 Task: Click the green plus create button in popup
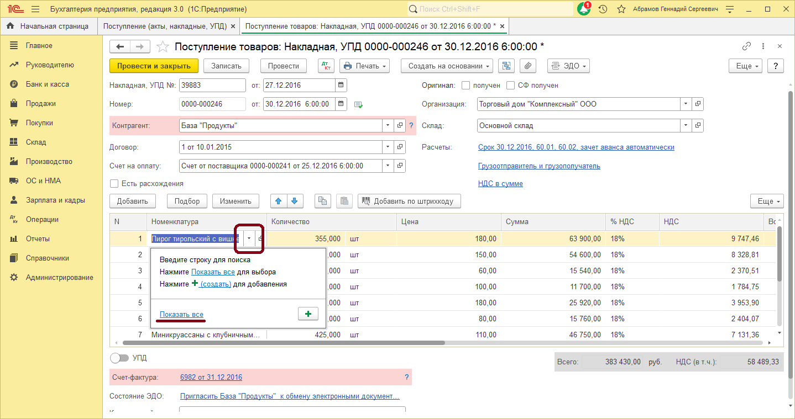click(x=308, y=314)
